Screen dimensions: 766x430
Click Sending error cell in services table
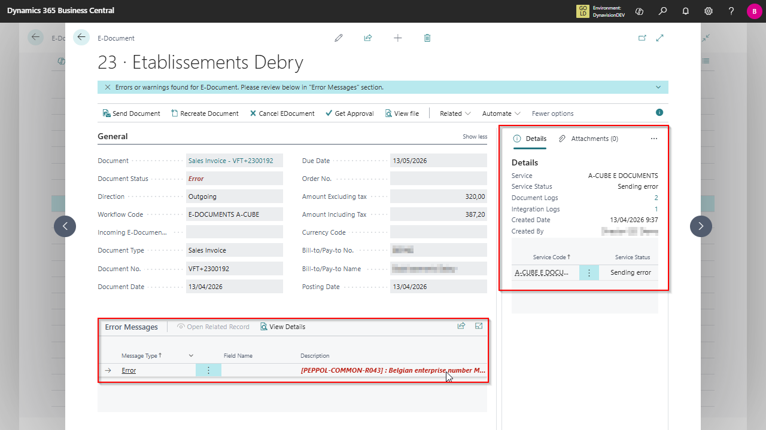coord(631,272)
